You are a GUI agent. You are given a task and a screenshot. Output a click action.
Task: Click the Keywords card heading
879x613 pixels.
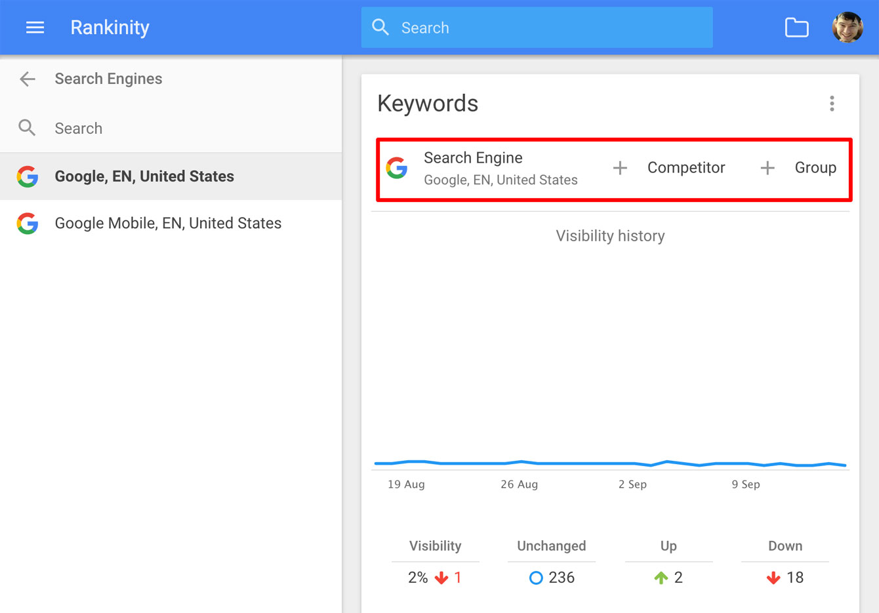pyautogui.click(x=428, y=104)
